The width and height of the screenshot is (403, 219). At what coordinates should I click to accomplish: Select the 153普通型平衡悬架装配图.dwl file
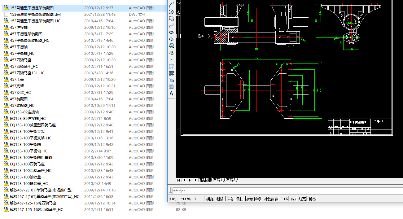(35, 15)
